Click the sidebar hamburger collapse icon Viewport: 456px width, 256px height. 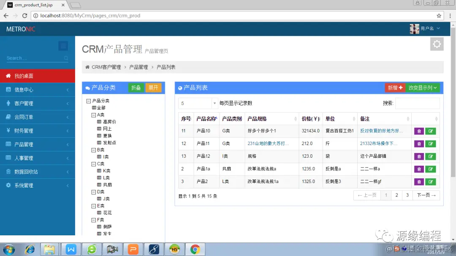63,46
